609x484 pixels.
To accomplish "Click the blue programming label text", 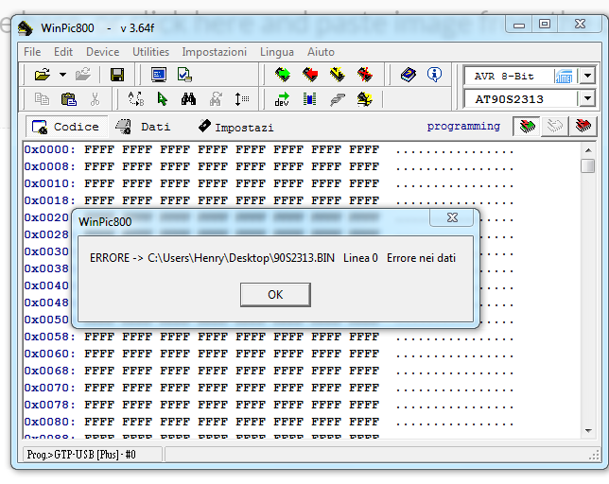I will (x=463, y=126).
